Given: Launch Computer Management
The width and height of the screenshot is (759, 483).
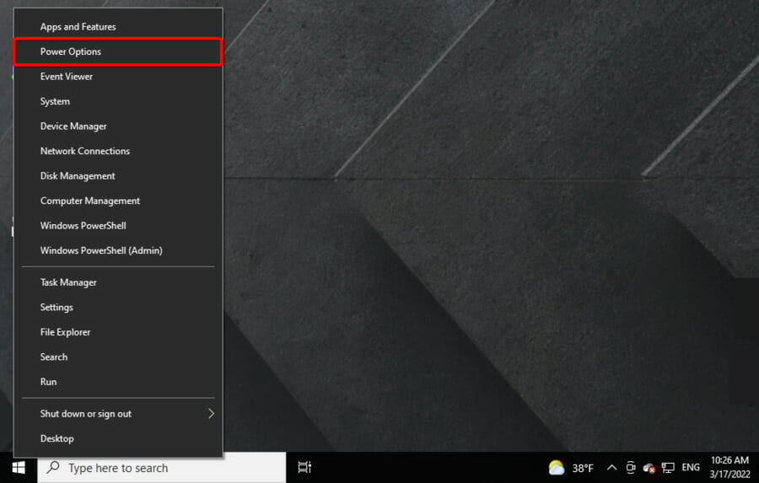Looking at the screenshot, I should pyautogui.click(x=118, y=201).
